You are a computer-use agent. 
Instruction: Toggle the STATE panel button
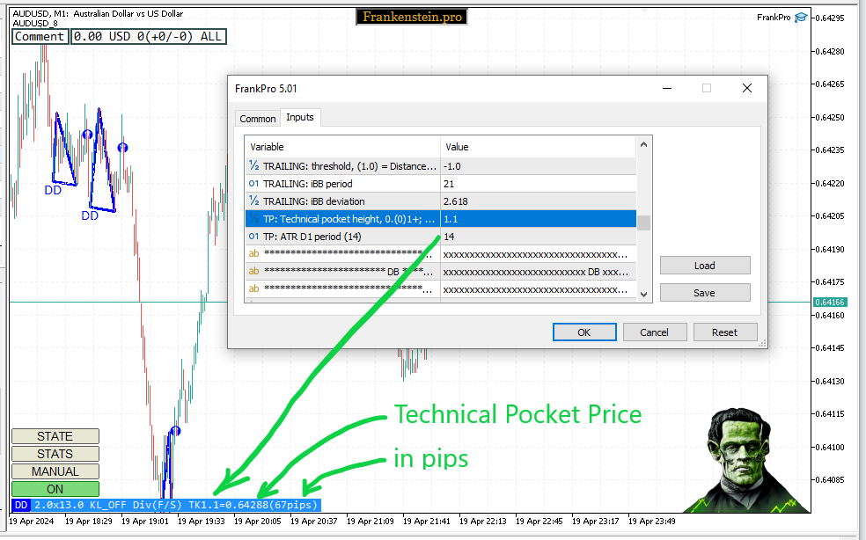(55, 436)
